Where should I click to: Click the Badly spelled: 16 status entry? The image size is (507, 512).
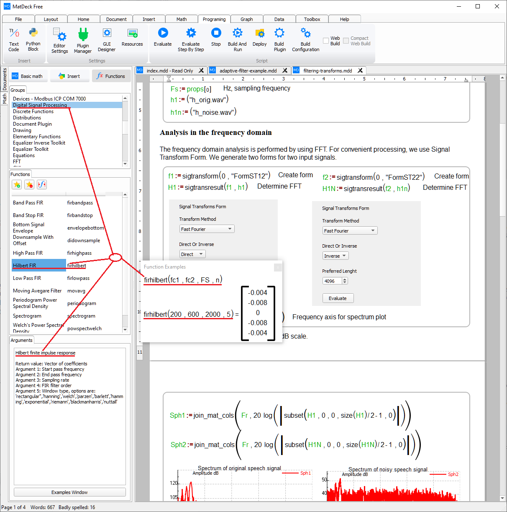(77, 507)
